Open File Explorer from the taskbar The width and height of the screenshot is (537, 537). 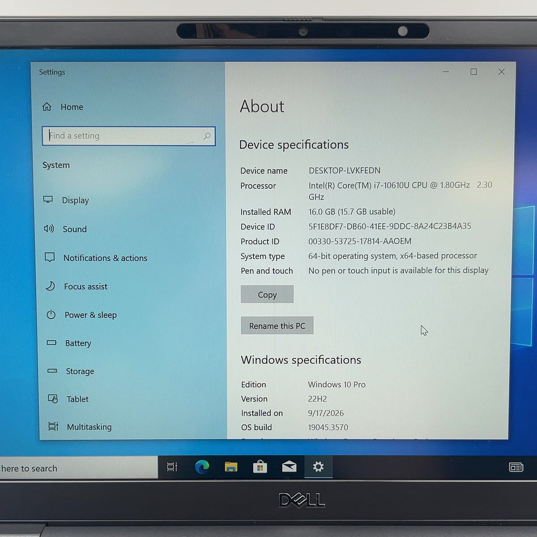tap(231, 467)
